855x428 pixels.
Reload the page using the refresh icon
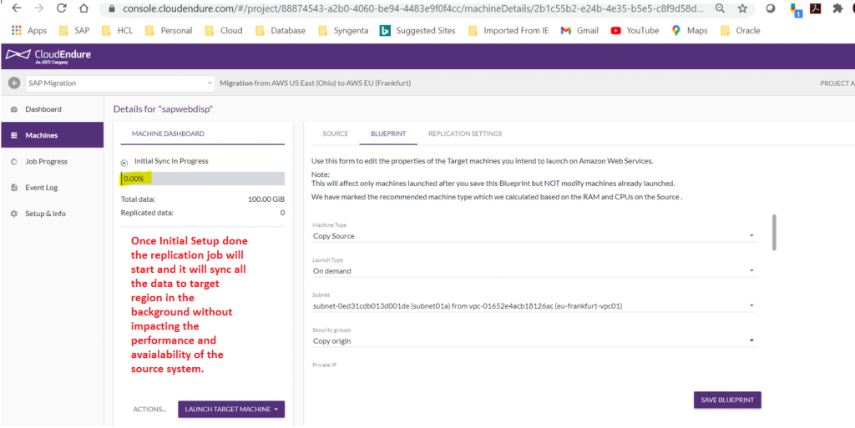click(x=61, y=8)
